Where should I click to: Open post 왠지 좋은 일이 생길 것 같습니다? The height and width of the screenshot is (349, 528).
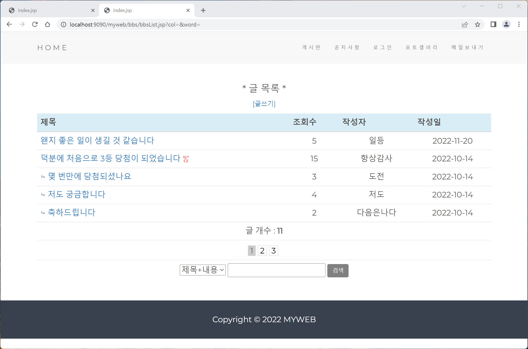[x=97, y=140]
